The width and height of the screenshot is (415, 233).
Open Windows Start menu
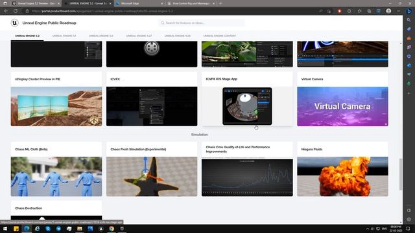[x=5, y=228]
